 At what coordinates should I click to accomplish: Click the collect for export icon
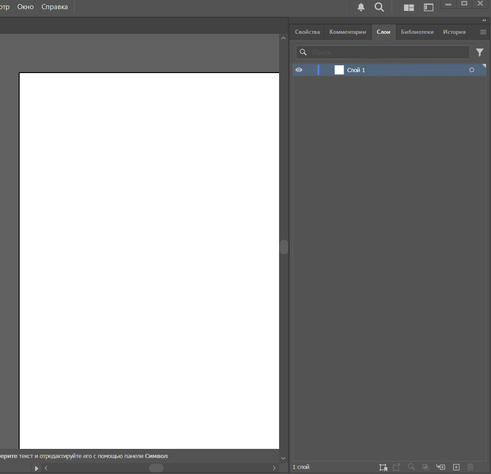point(383,467)
